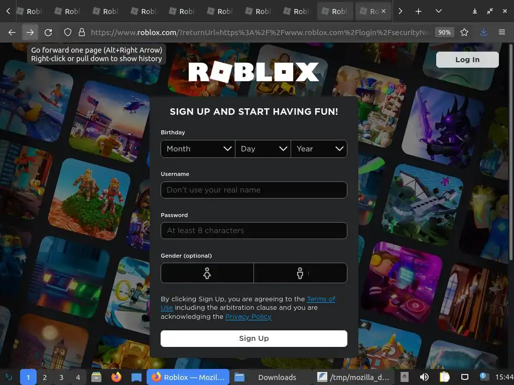Bookmark this page with the star icon
Image resolution: width=514 pixels, height=385 pixels.
click(464, 32)
